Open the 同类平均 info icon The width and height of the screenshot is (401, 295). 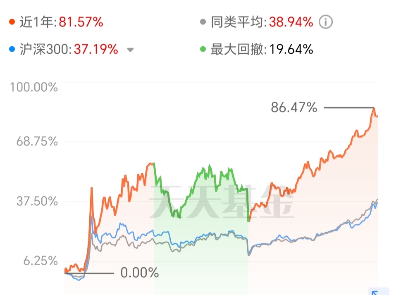point(326,22)
